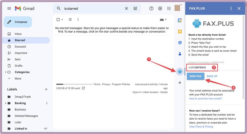Expand the Categories section
The image size is (247, 134).
(x=6, y=72)
